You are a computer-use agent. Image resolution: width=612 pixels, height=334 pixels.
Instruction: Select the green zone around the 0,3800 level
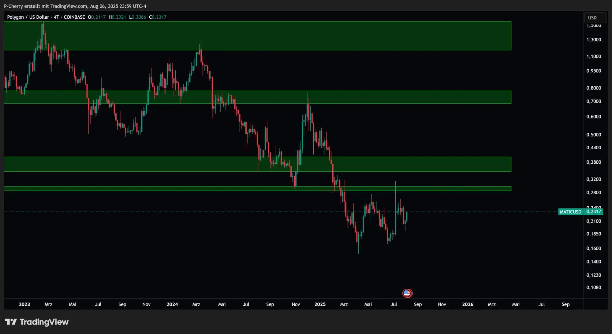(258, 164)
